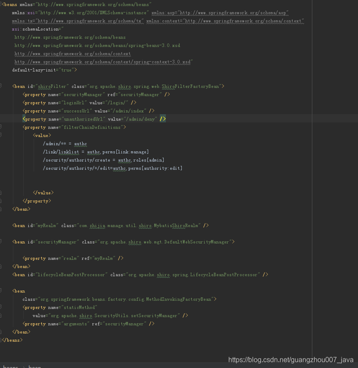Click the "shiroFilter" bean id value
The height and width of the screenshot is (368, 358).
(x=52, y=86)
